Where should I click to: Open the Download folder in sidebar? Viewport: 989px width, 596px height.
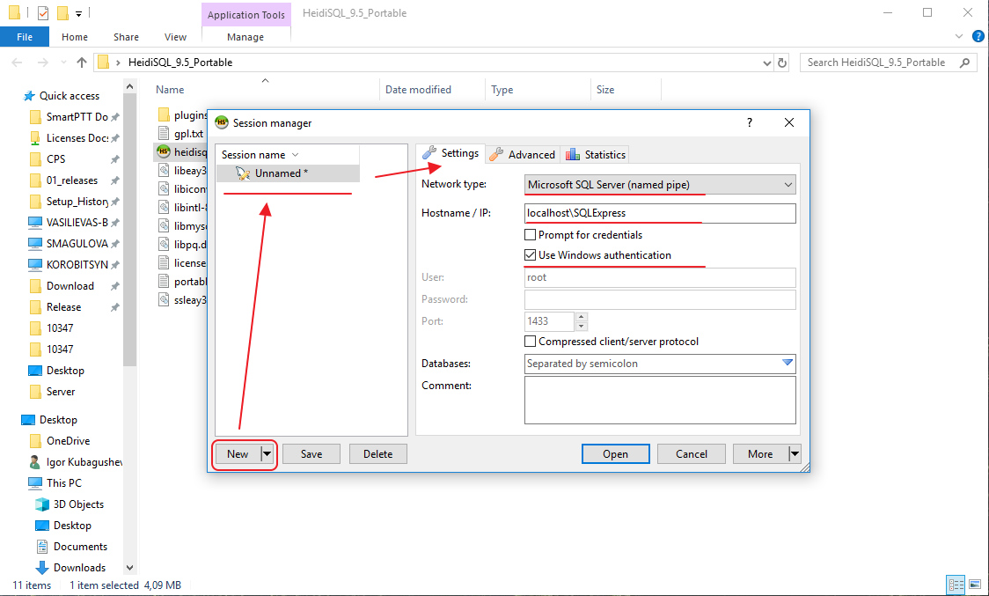[x=70, y=286]
